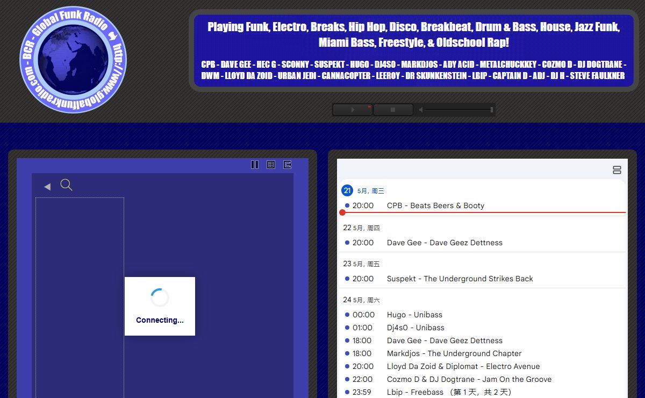This screenshot has width=645, height=398.
Task: Click the DJ names list in banner
Action: [x=413, y=70]
